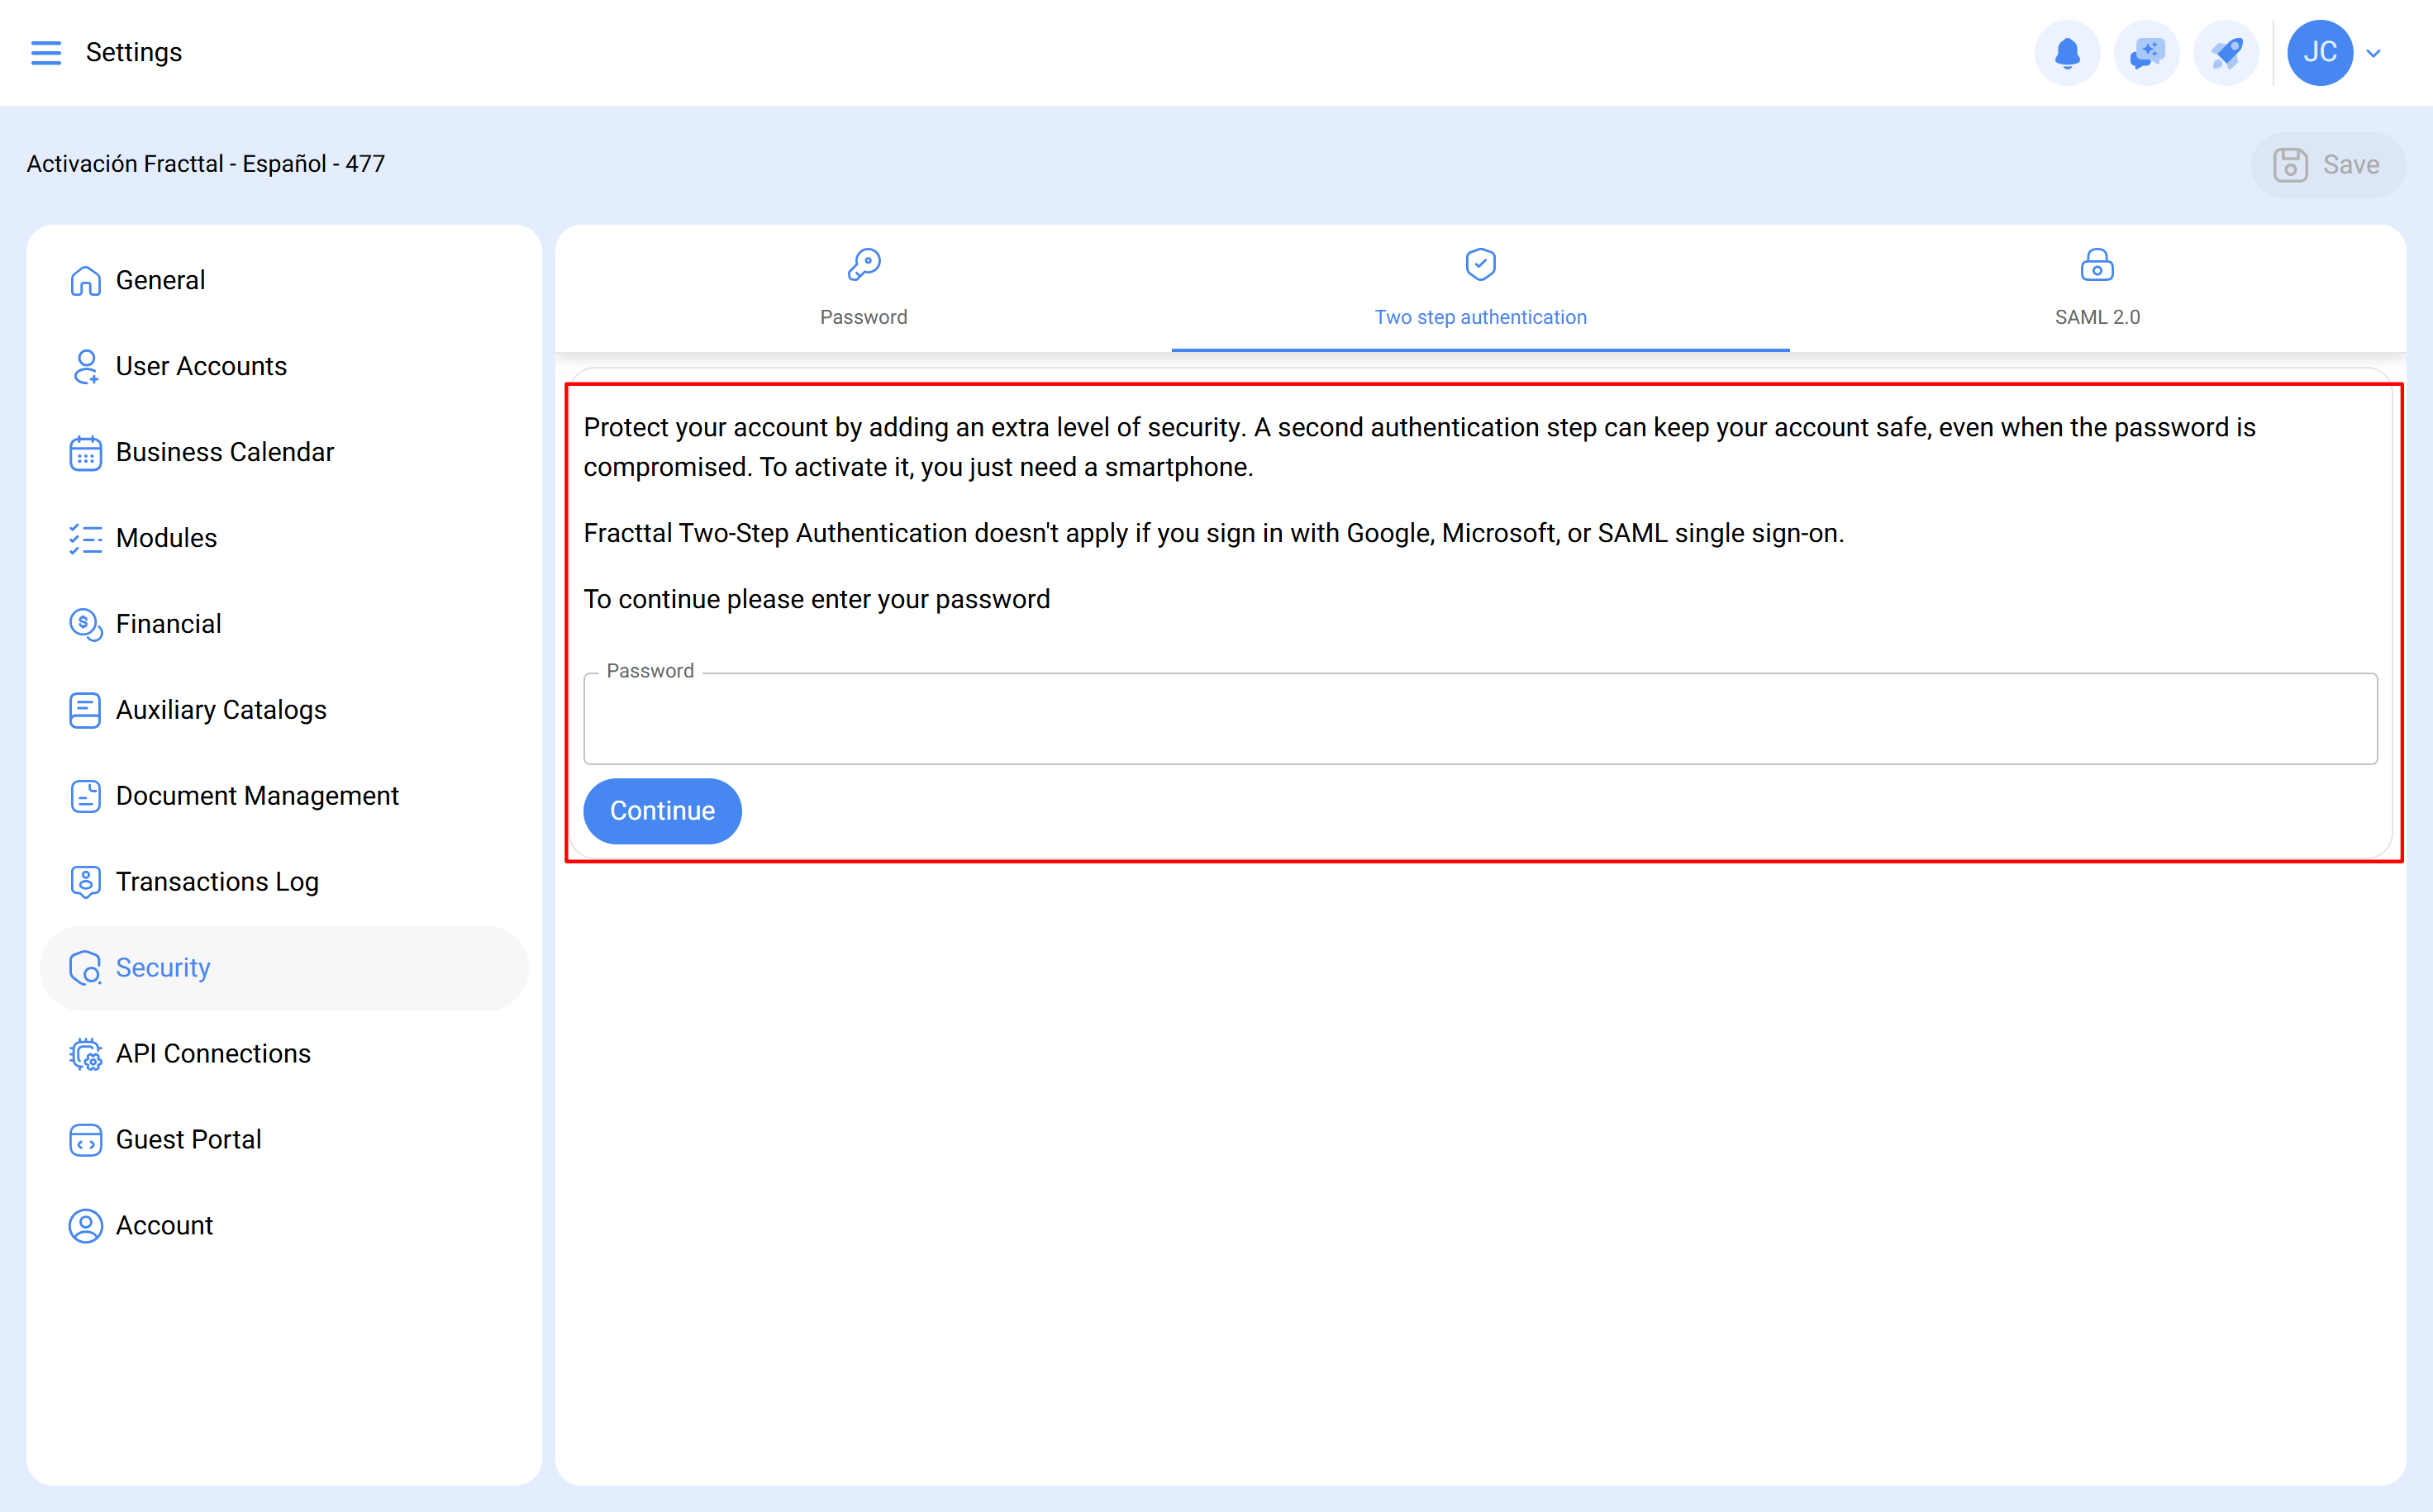Screen dimensions: 2433x1512
Task: Click the Transactions Log icon
Action: coord(85,881)
